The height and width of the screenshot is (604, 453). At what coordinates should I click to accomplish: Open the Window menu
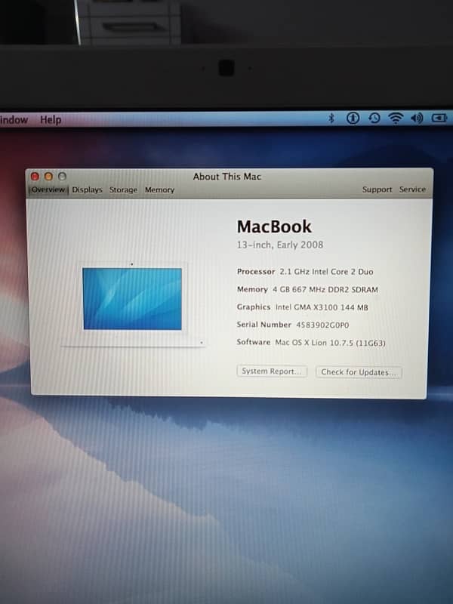point(14,119)
